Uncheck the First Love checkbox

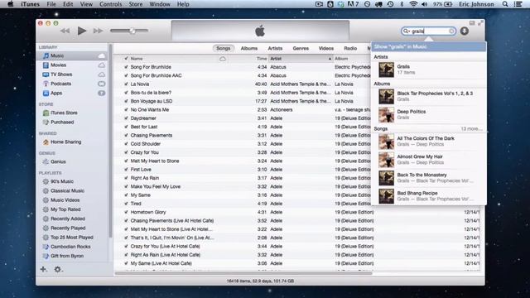[x=126, y=169]
